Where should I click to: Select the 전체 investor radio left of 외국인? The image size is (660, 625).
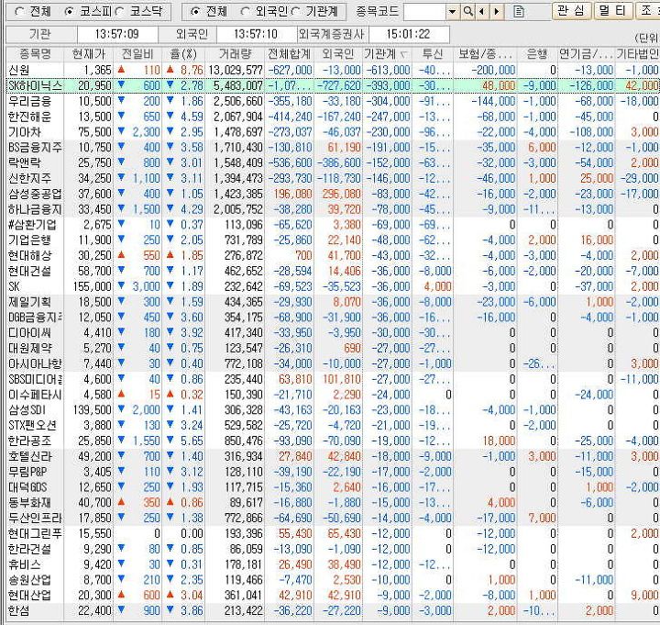195,11
